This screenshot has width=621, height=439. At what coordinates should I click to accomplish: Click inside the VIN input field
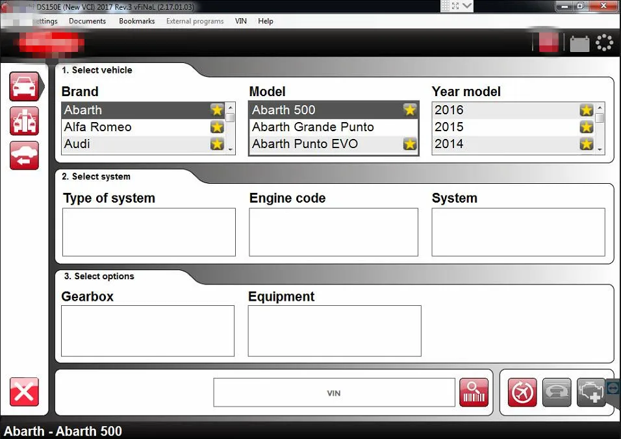(334, 393)
